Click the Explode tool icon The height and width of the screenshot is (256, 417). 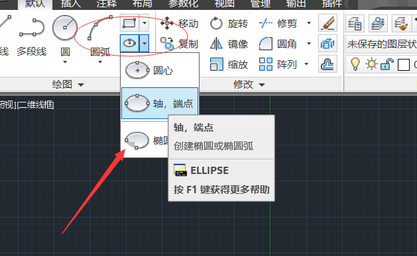(x=328, y=43)
